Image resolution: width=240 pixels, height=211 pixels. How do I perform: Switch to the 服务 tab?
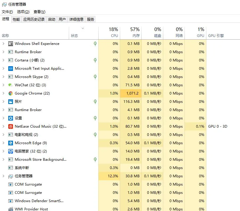90,19
